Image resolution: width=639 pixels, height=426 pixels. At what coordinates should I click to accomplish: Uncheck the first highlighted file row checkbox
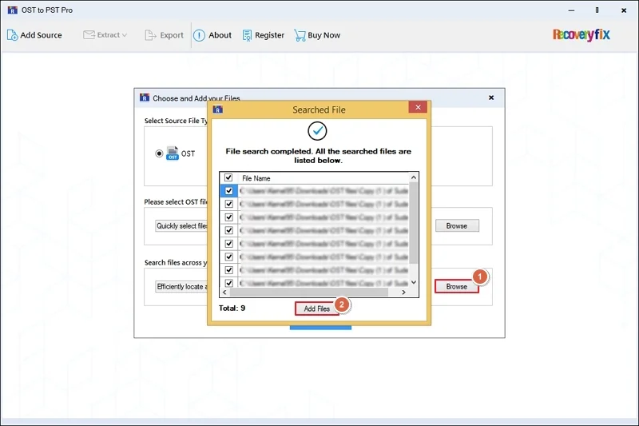coord(228,191)
